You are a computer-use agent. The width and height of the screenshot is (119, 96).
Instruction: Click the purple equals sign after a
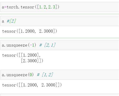coord(5,7)
